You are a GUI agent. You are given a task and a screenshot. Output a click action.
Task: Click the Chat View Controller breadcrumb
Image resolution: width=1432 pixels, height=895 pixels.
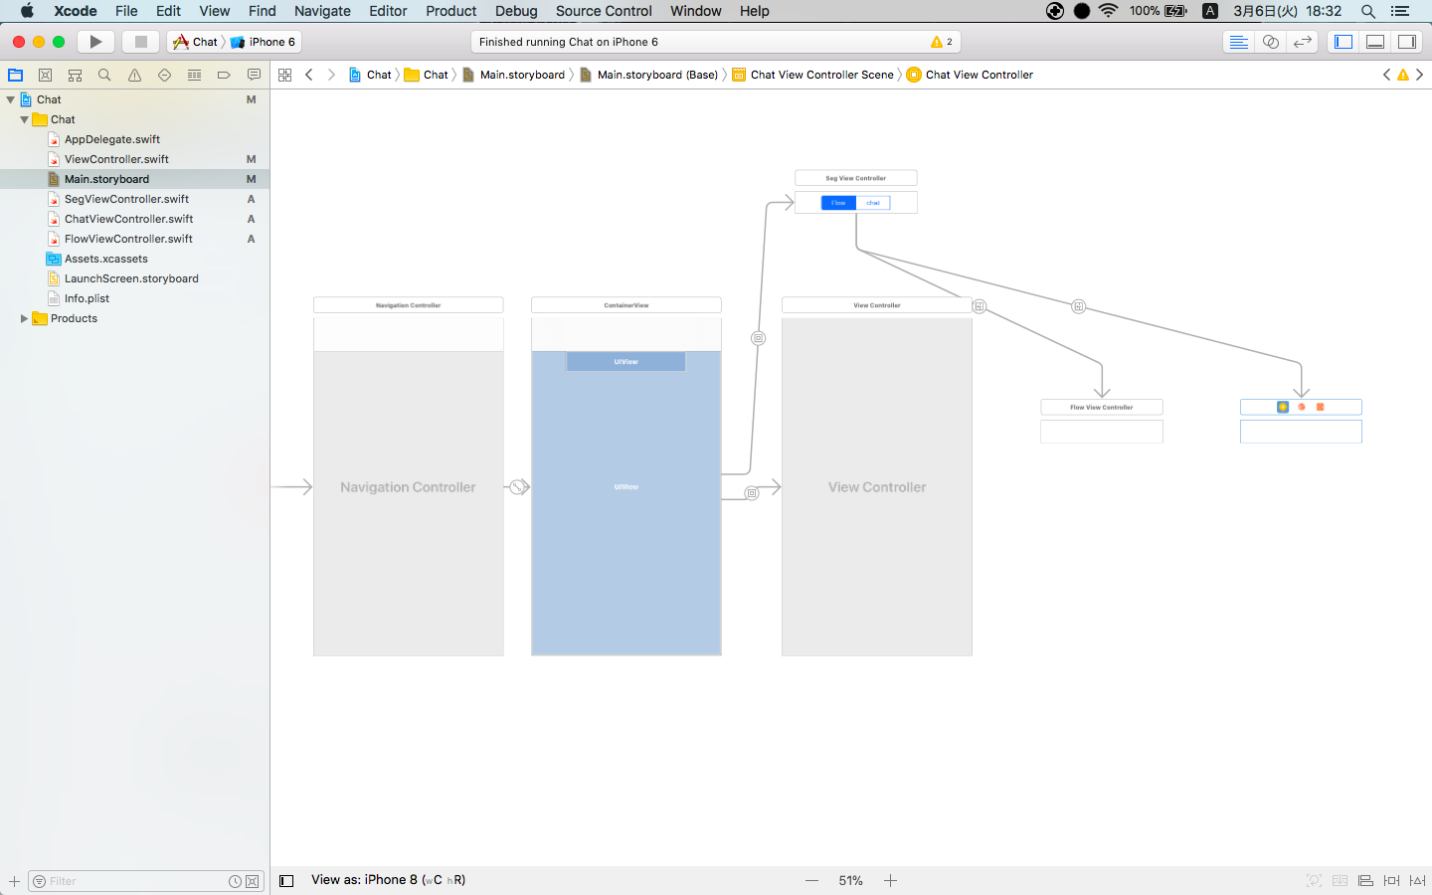970,75
